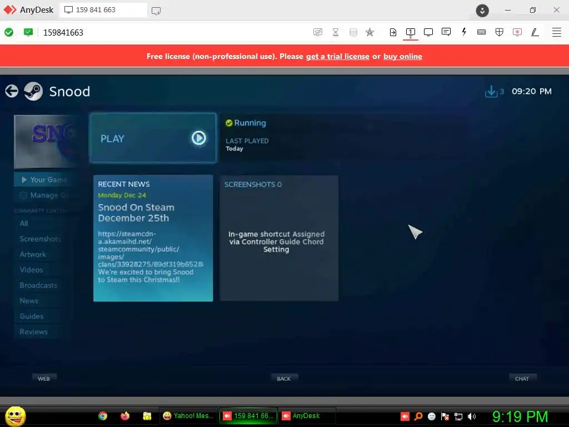Open Broadcasts community content entry

pyautogui.click(x=38, y=285)
